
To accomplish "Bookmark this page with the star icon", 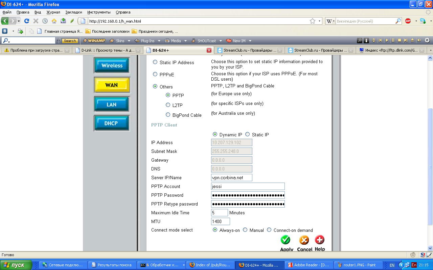I will pyautogui.click(x=313, y=21).
